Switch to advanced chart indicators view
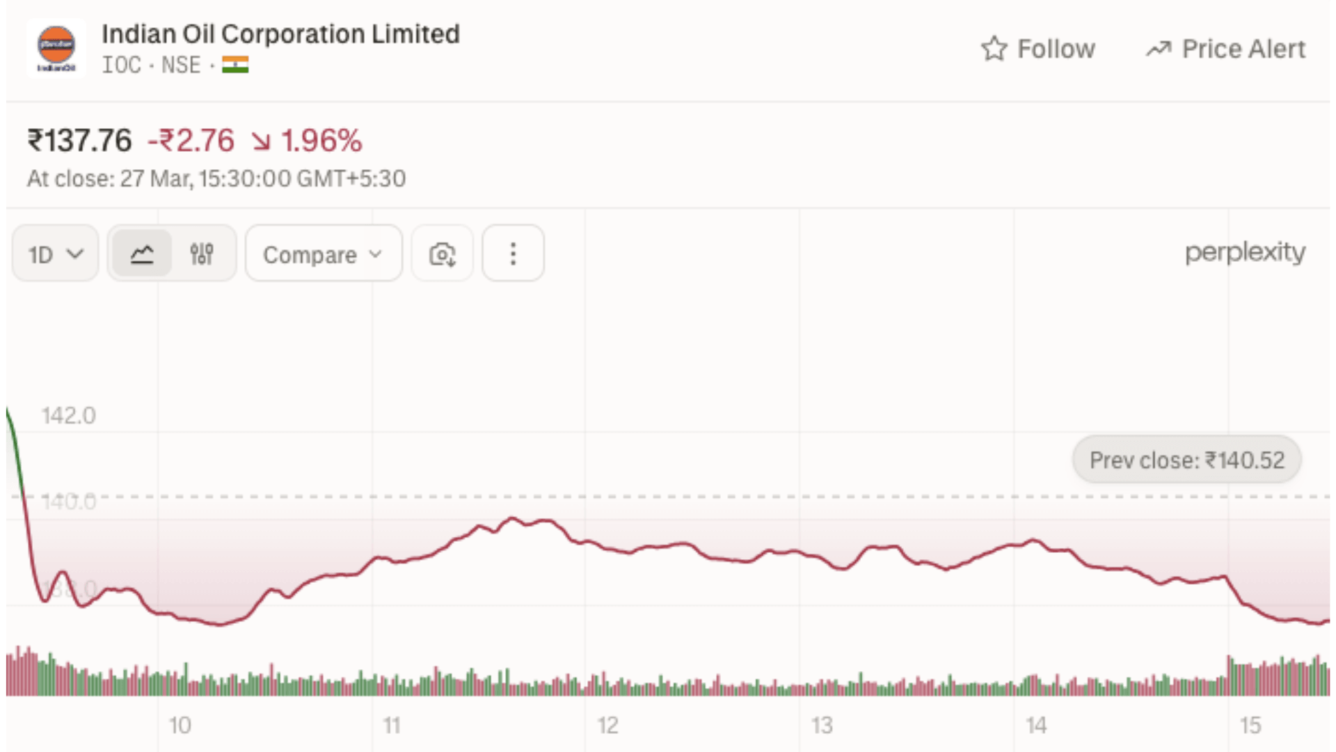Viewport: 1336px width, 752px height. [x=202, y=254]
